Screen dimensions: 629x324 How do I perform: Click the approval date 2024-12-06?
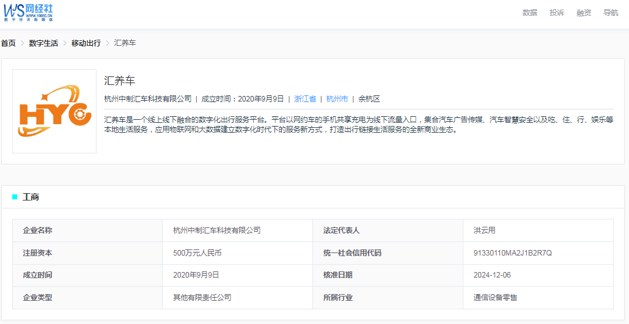492,275
